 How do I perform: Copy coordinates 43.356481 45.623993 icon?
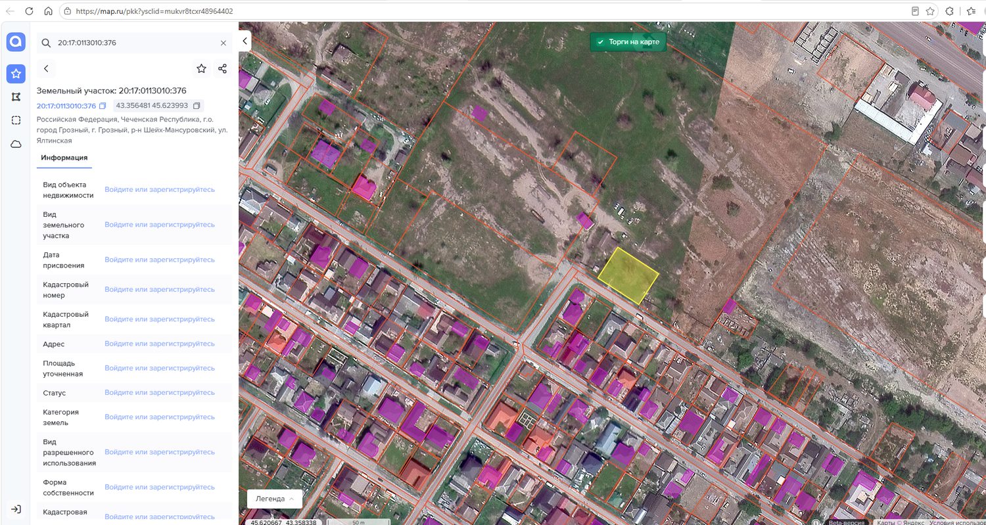pyautogui.click(x=197, y=106)
